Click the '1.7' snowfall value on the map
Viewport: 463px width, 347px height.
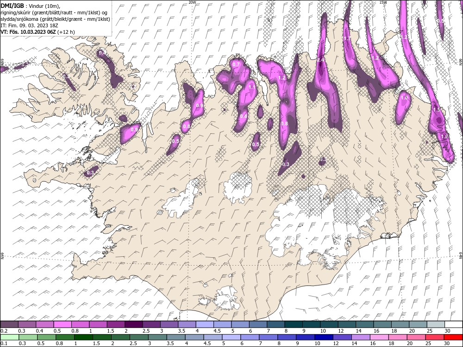347,38
